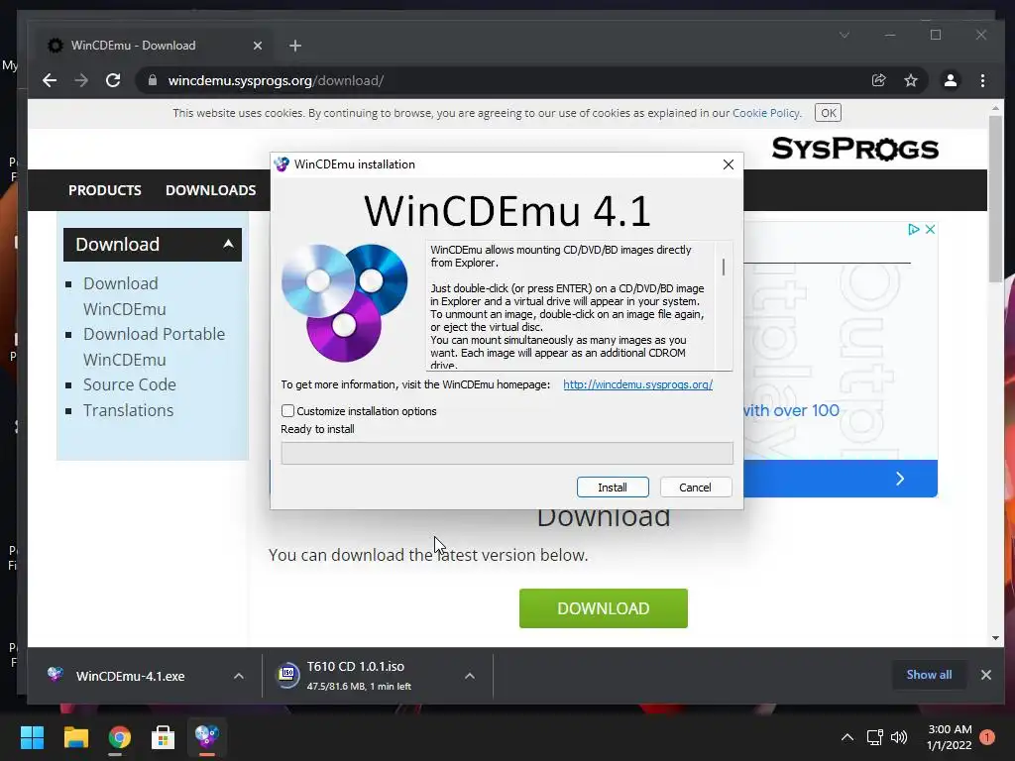Open the Translations sidebar link

128,410
